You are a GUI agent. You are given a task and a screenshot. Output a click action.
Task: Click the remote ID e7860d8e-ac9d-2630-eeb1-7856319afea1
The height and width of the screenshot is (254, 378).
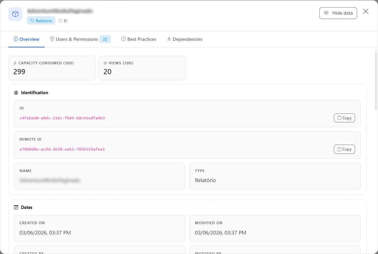tap(62, 149)
